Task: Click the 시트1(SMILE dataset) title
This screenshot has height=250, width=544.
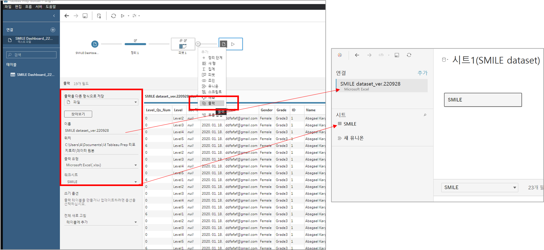Action: click(x=496, y=60)
